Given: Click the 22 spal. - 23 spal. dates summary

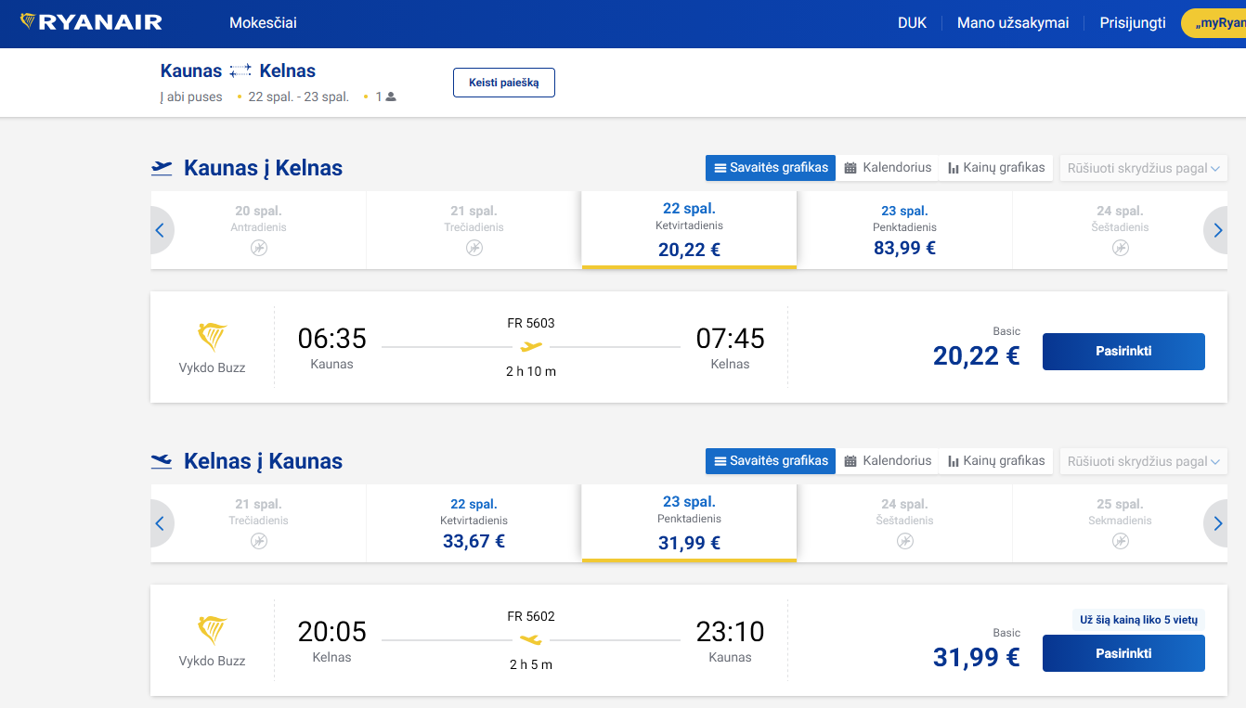Looking at the screenshot, I should click(x=299, y=97).
